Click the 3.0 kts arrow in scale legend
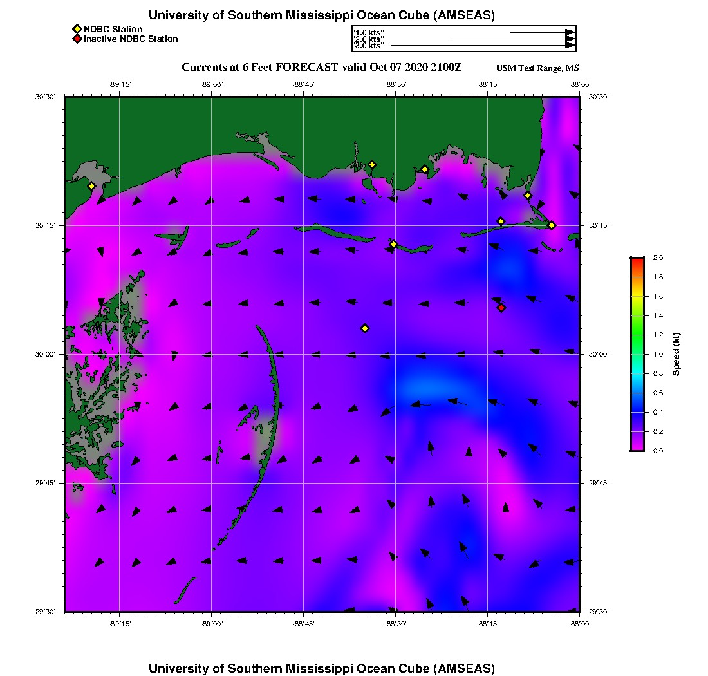Viewport: 708px width, 676px height. point(483,46)
